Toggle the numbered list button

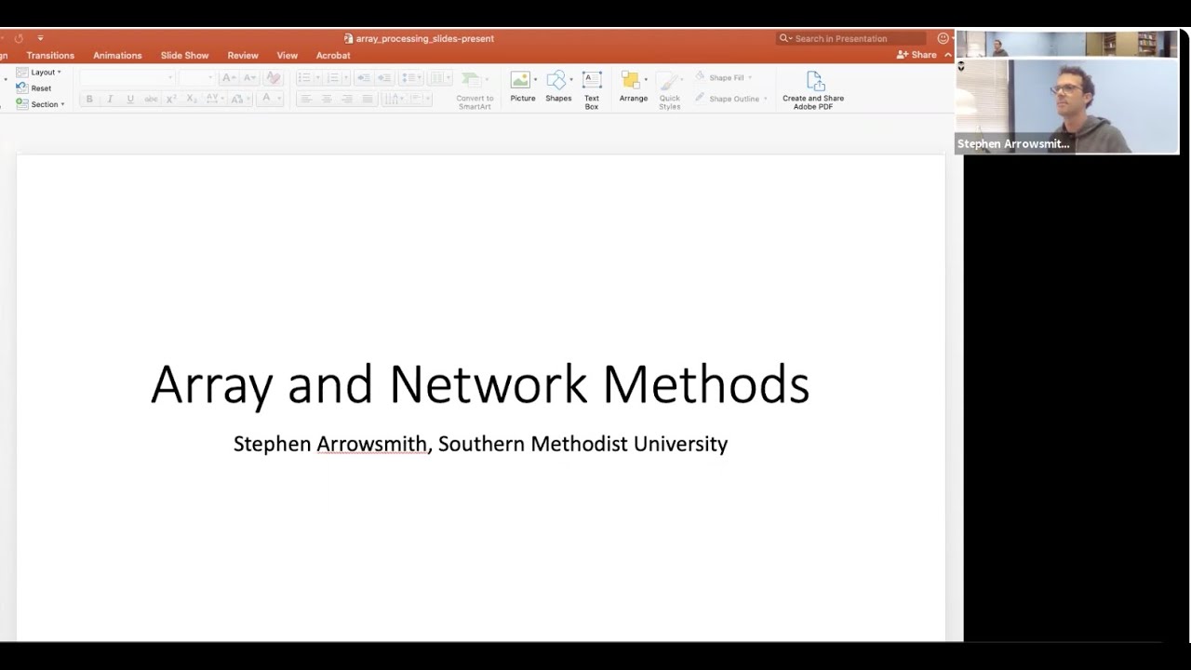[x=333, y=77]
